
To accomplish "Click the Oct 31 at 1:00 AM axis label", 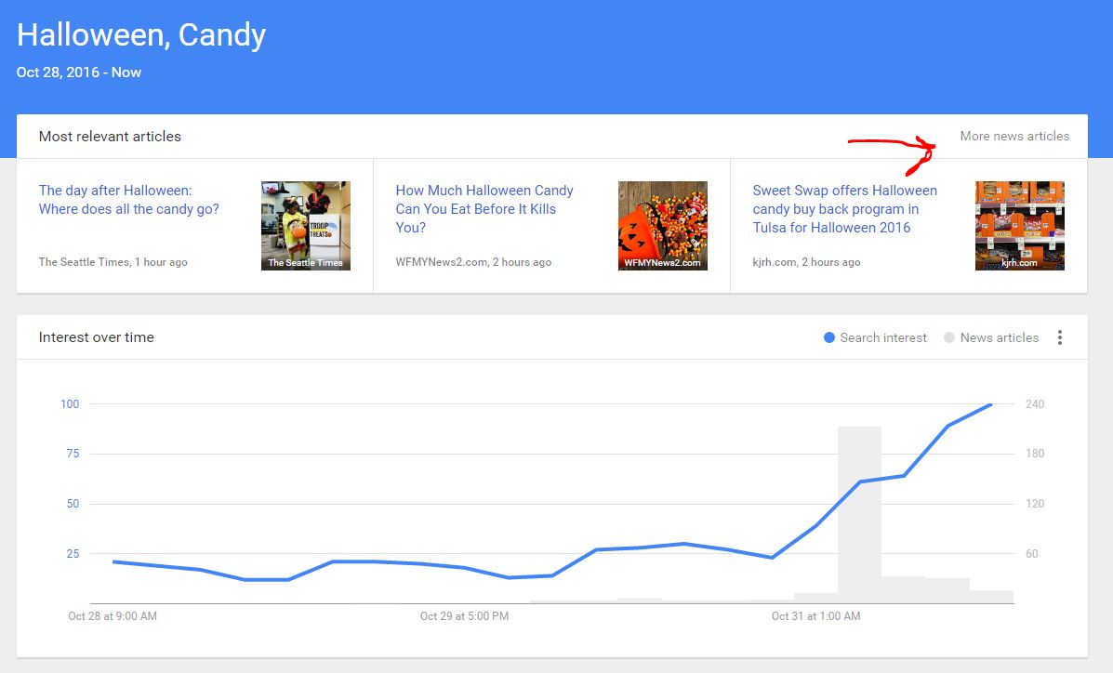I will click(x=815, y=616).
